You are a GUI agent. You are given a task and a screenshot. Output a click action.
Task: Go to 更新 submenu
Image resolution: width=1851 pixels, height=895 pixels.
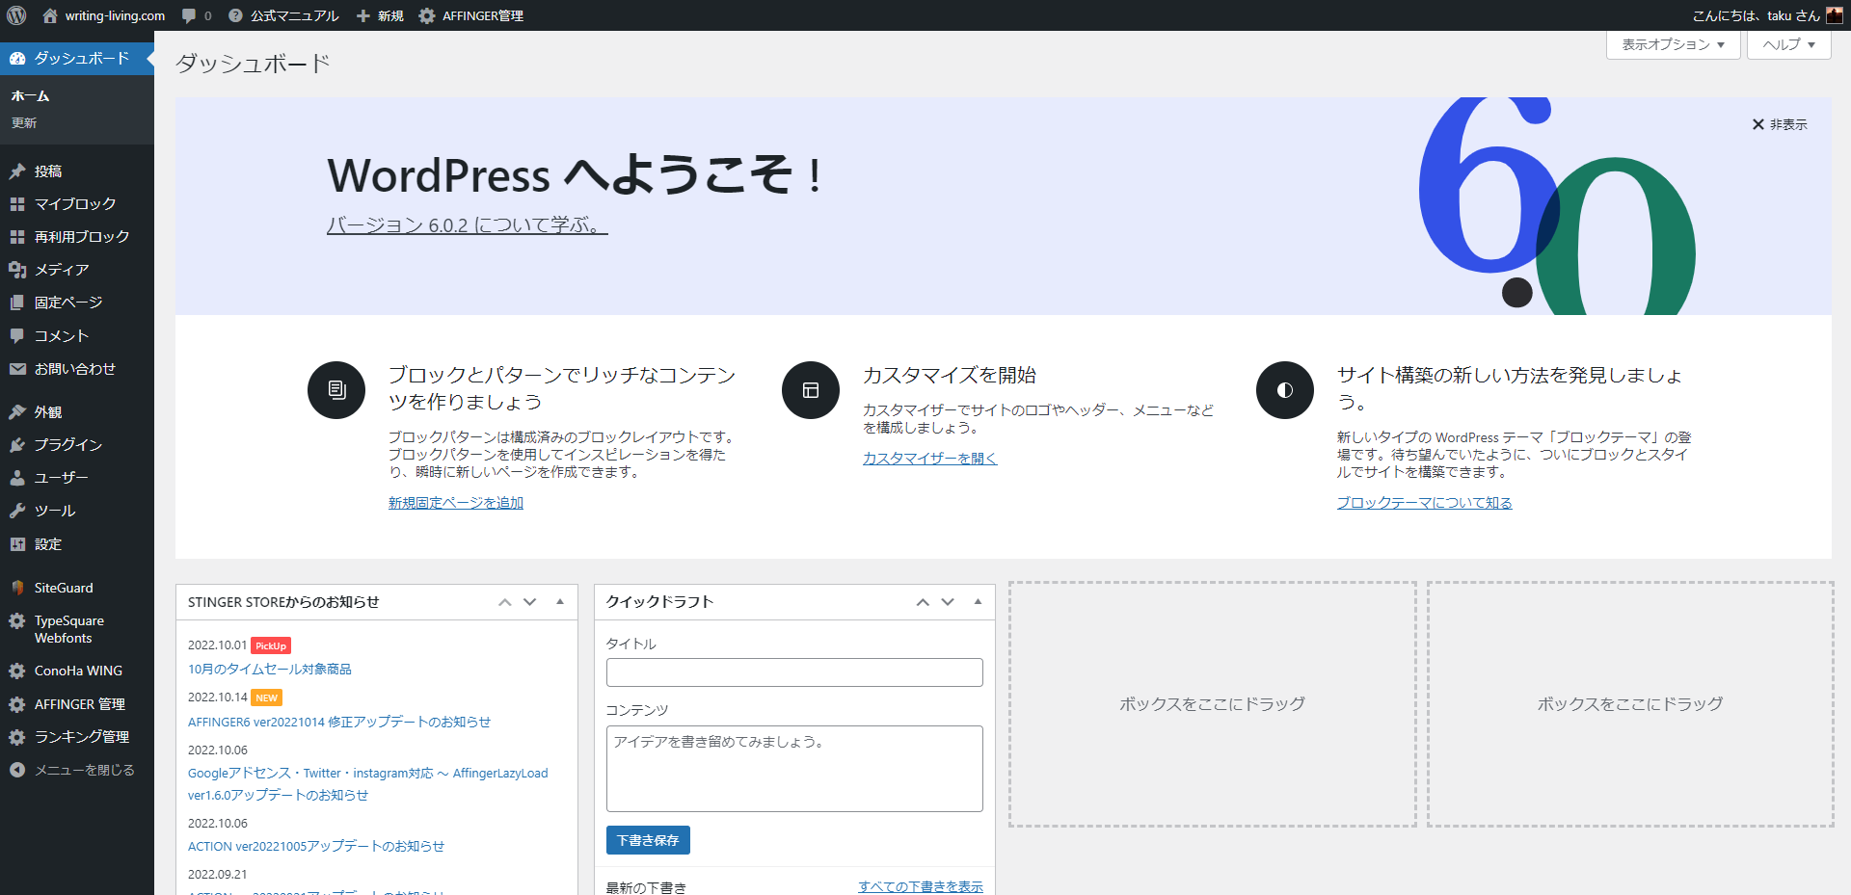pyautogui.click(x=24, y=123)
